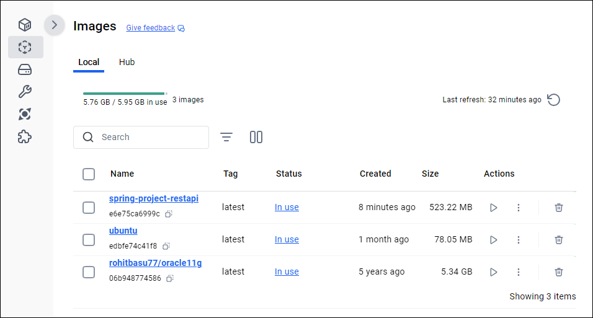Image resolution: width=593 pixels, height=318 pixels.
Task: Tick the ubuntu row checkbox
Action: coord(89,240)
